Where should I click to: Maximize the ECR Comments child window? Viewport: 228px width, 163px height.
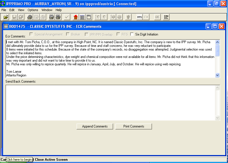pos(215,26)
